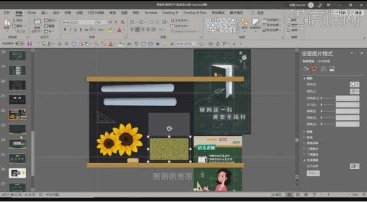Click the Clear Formatting icon
Image resolution: width=367 pixels, height=202 pixels.
[123, 22]
